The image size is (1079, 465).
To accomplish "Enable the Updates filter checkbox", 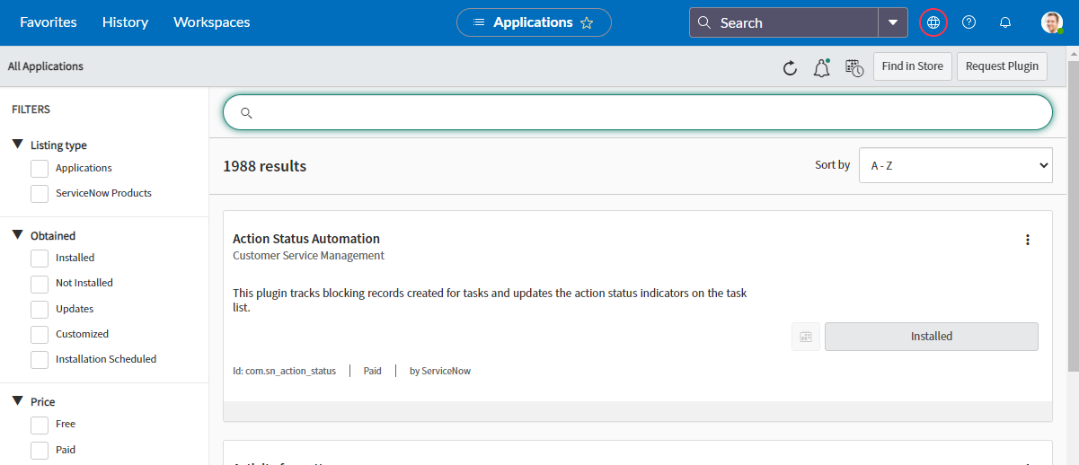I will (40, 310).
